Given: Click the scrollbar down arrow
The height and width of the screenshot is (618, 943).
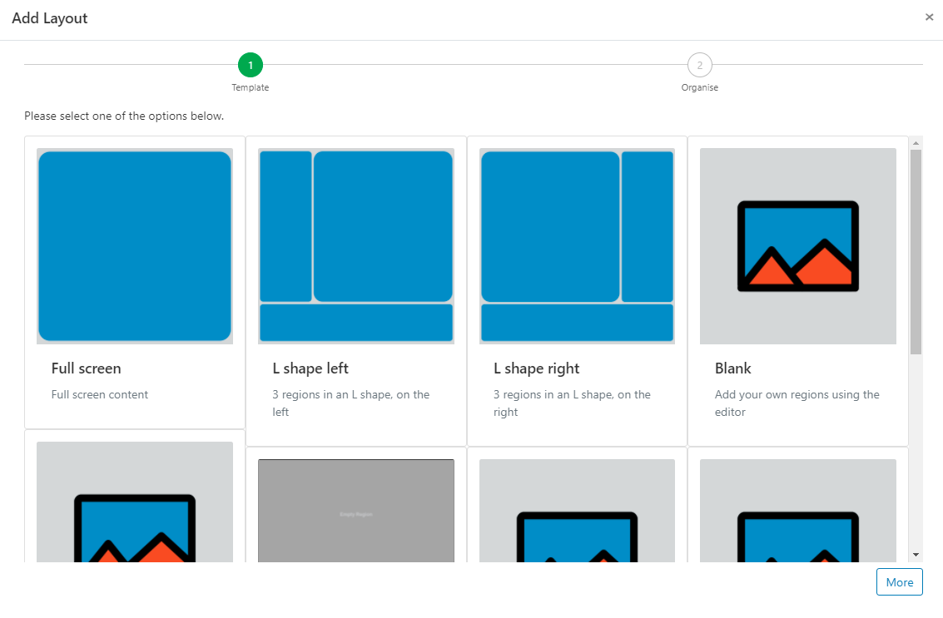Looking at the screenshot, I should coord(916,554).
